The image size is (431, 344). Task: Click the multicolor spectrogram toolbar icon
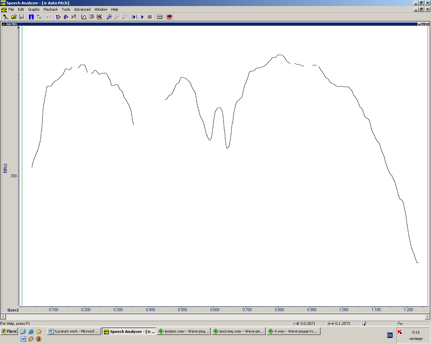(99, 17)
